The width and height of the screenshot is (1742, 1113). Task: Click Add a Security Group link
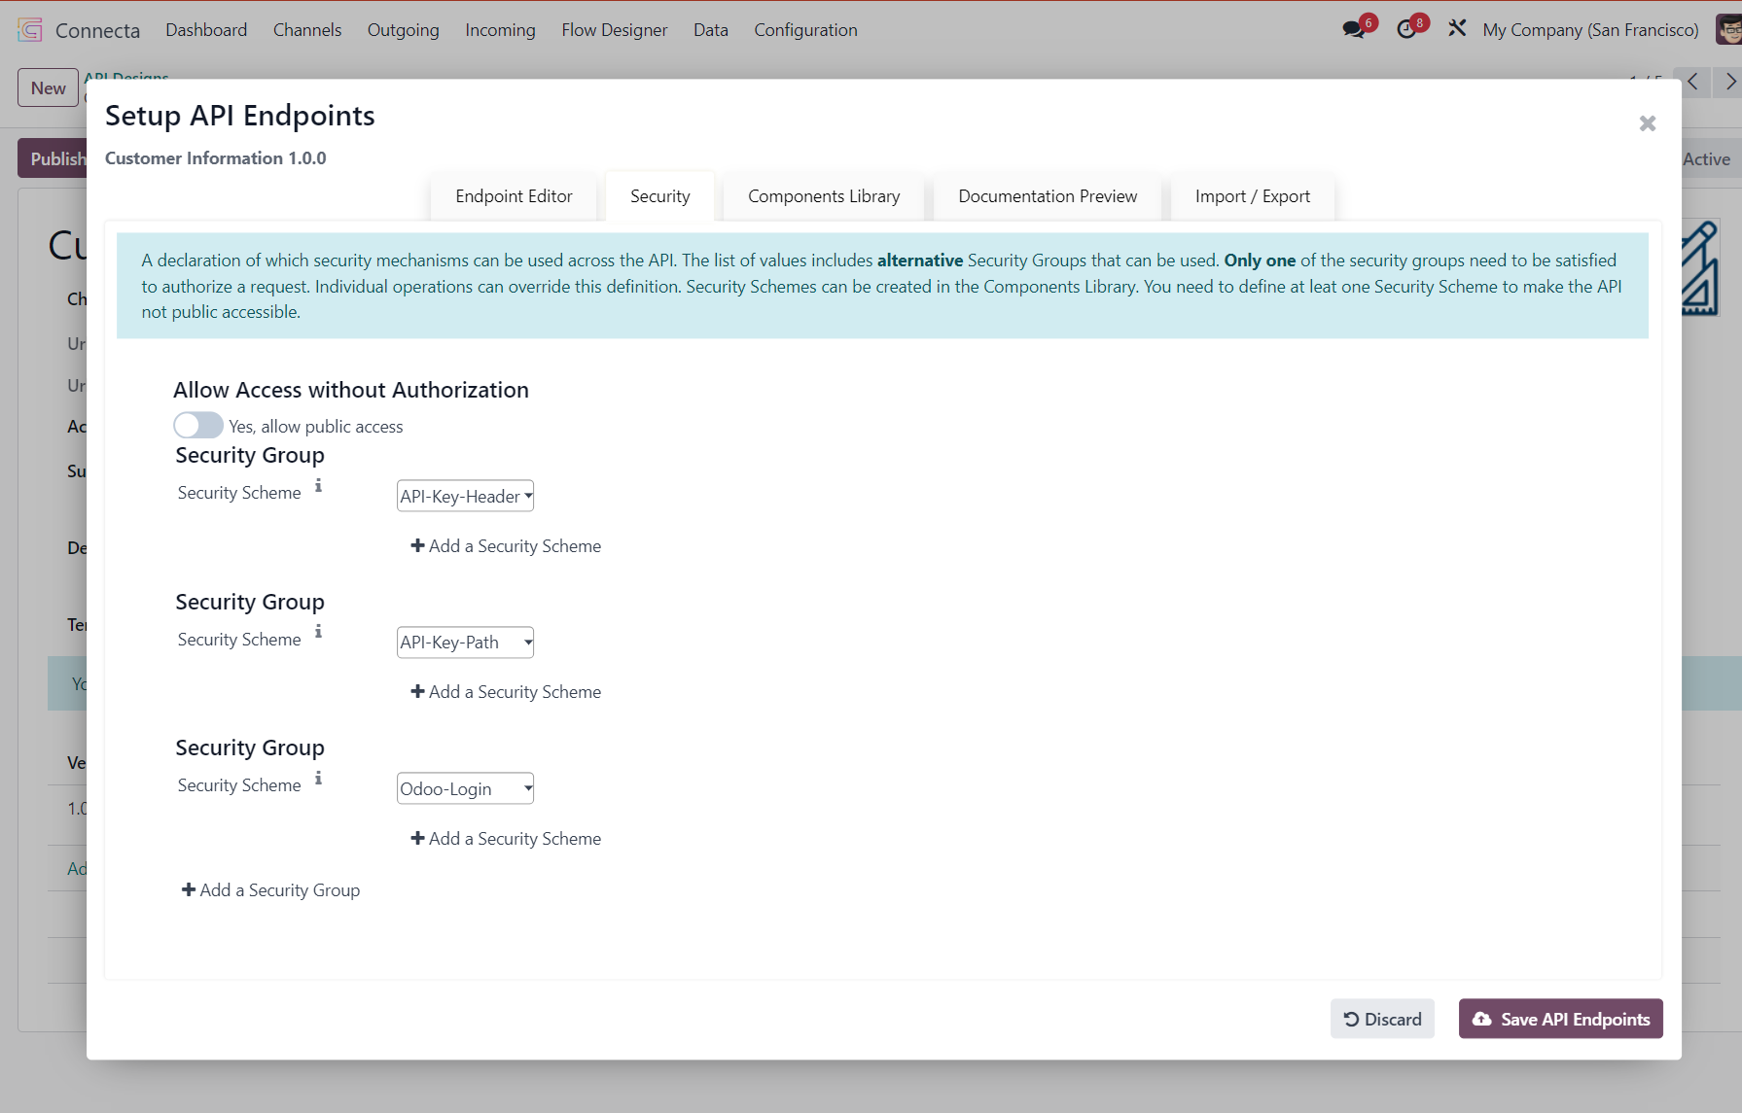(271, 890)
